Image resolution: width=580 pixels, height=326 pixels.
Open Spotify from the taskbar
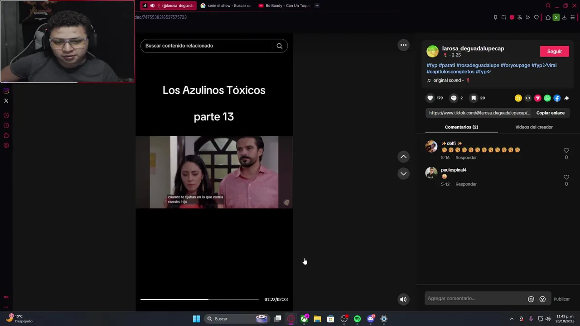[357, 319]
